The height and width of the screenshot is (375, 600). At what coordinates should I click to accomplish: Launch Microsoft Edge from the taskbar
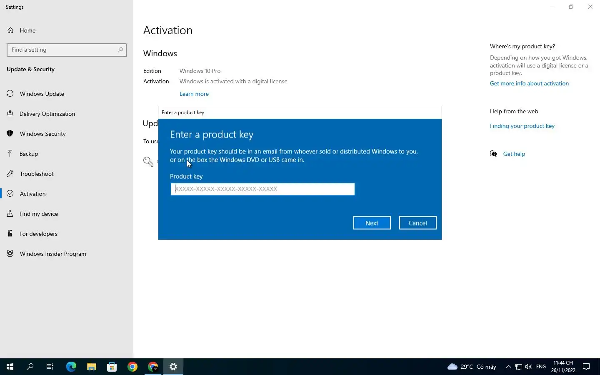tap(71, 367)
